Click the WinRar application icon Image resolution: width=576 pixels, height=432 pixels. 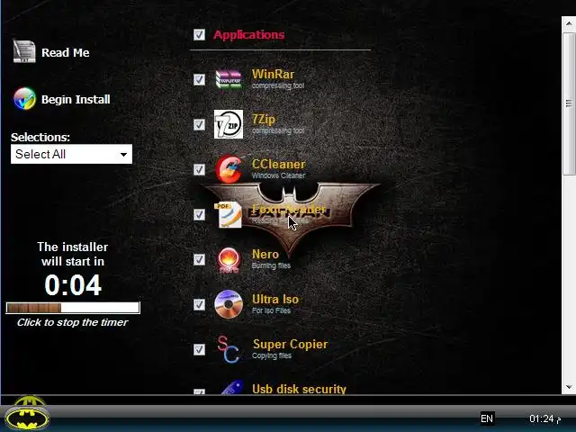click(x=229, y=79)
